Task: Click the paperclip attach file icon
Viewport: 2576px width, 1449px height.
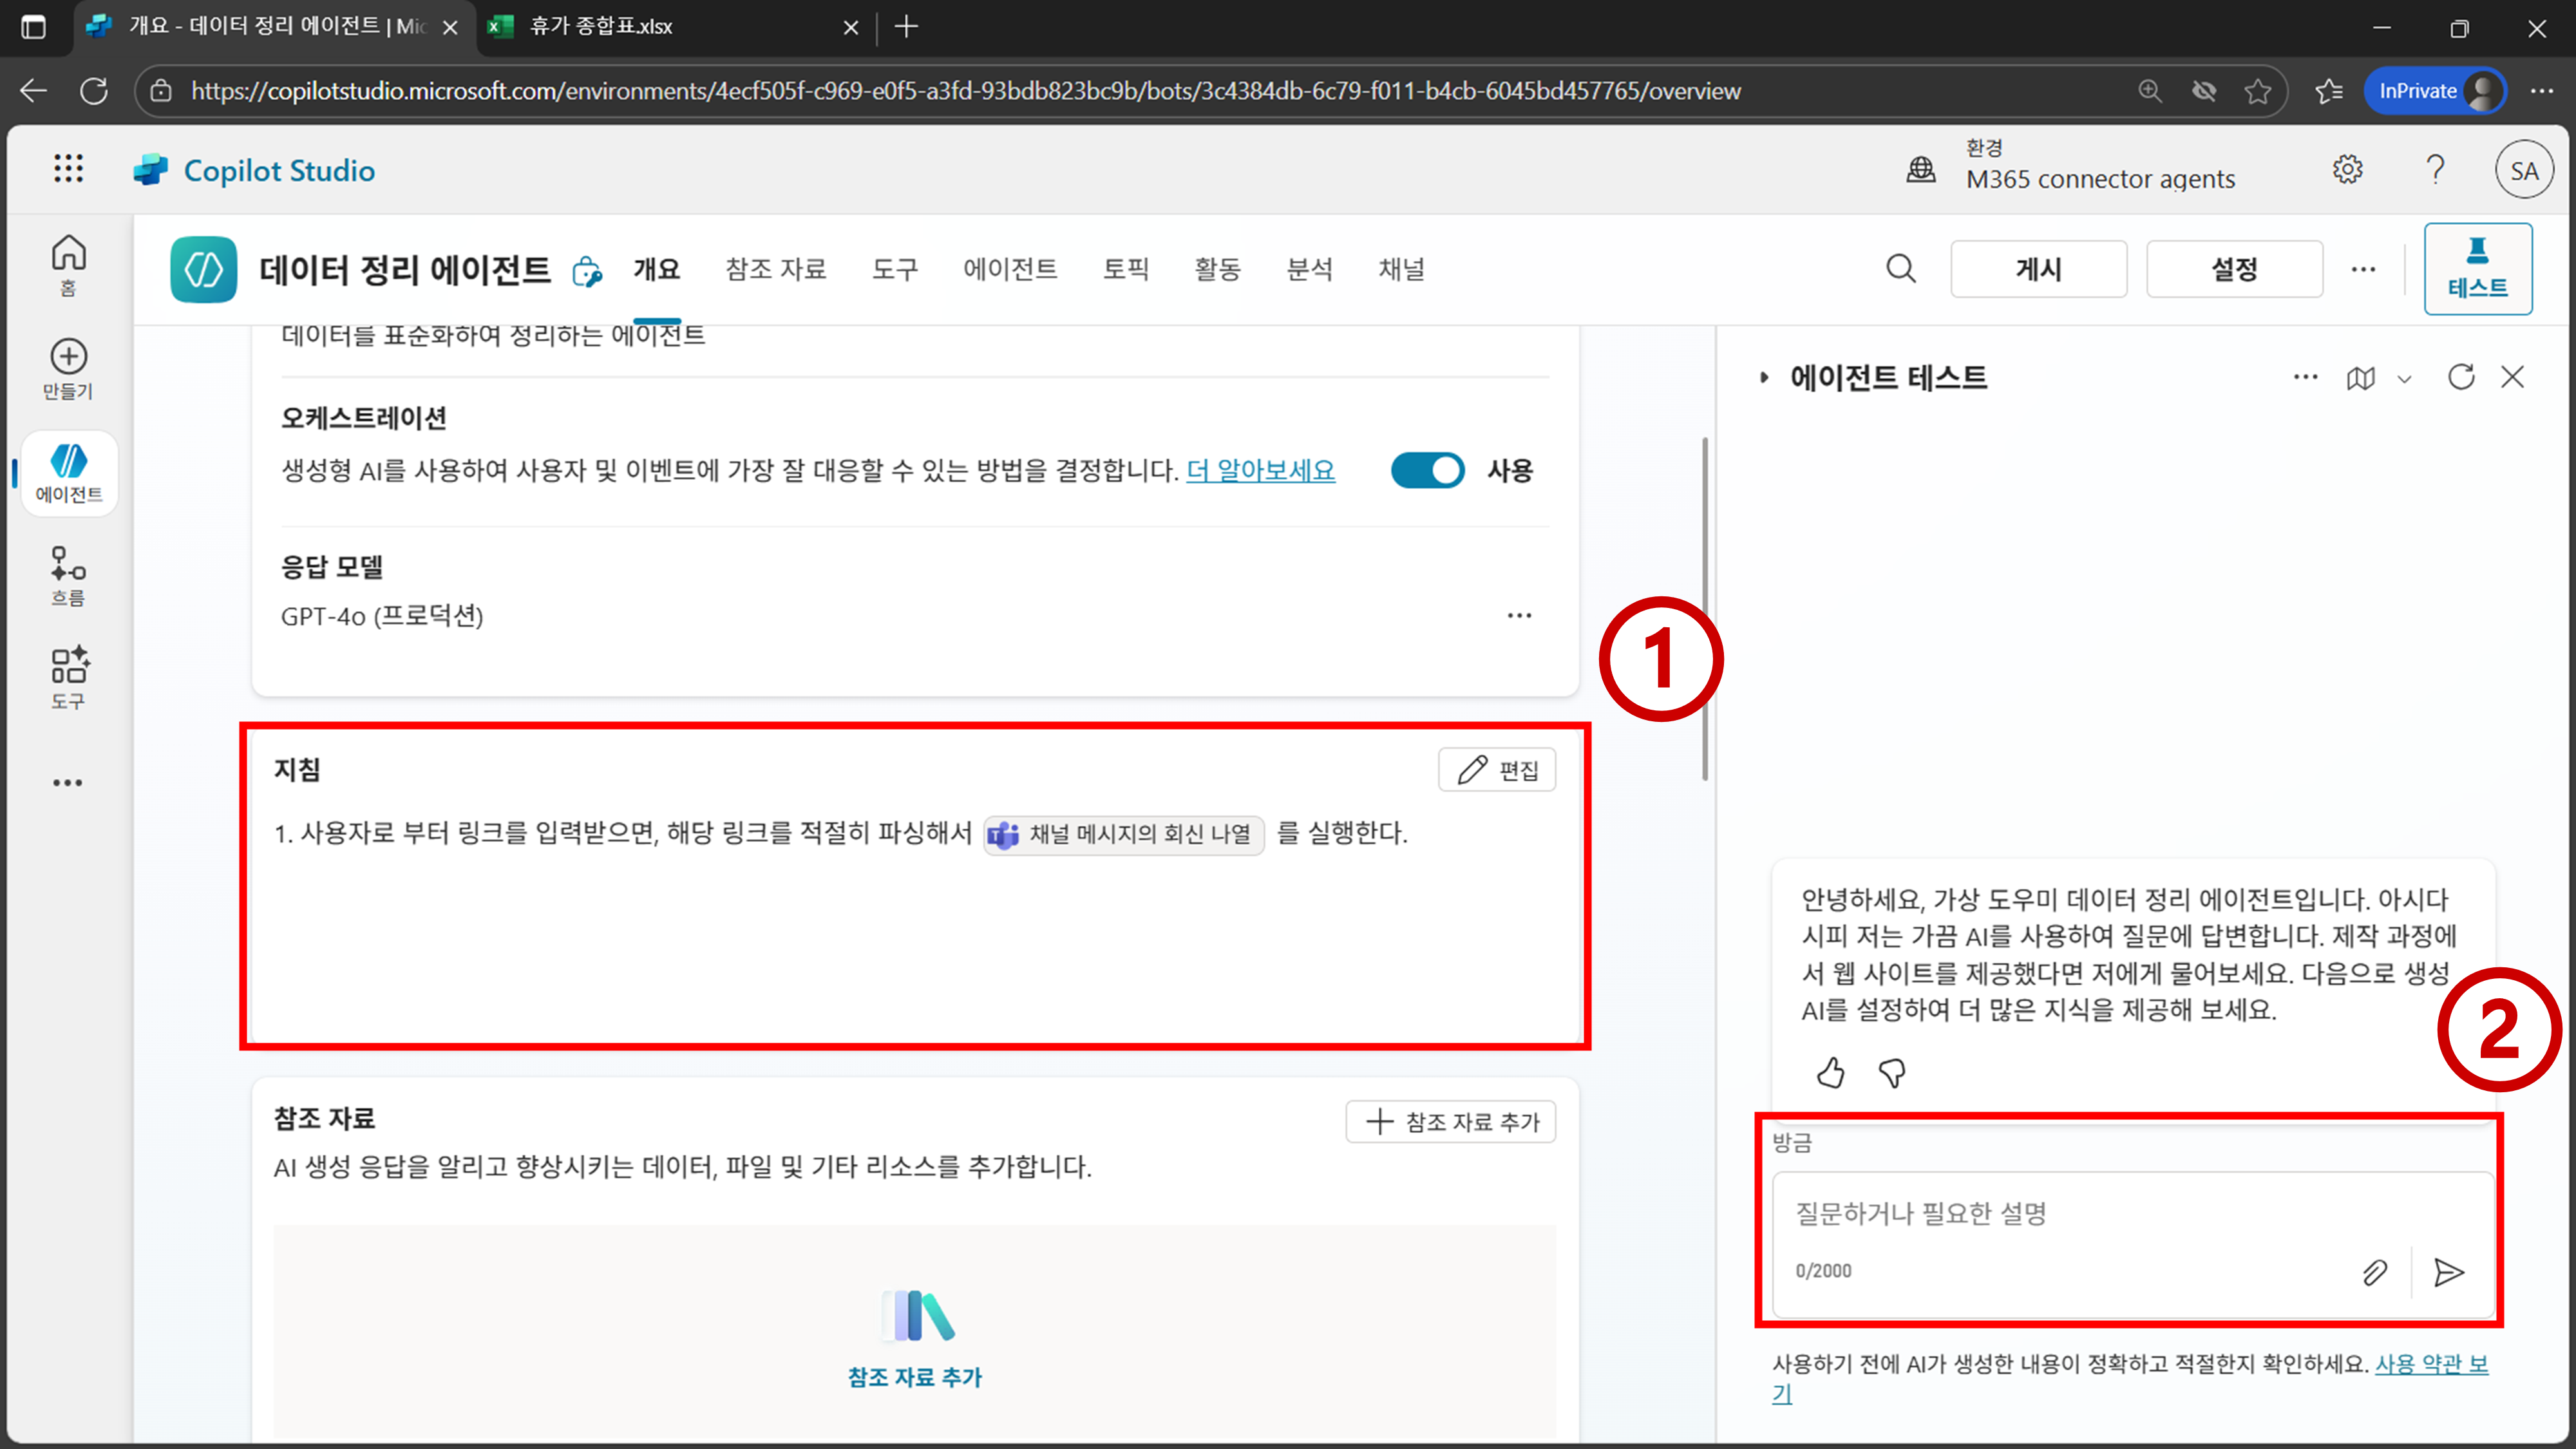Action: [2375, 1272]
